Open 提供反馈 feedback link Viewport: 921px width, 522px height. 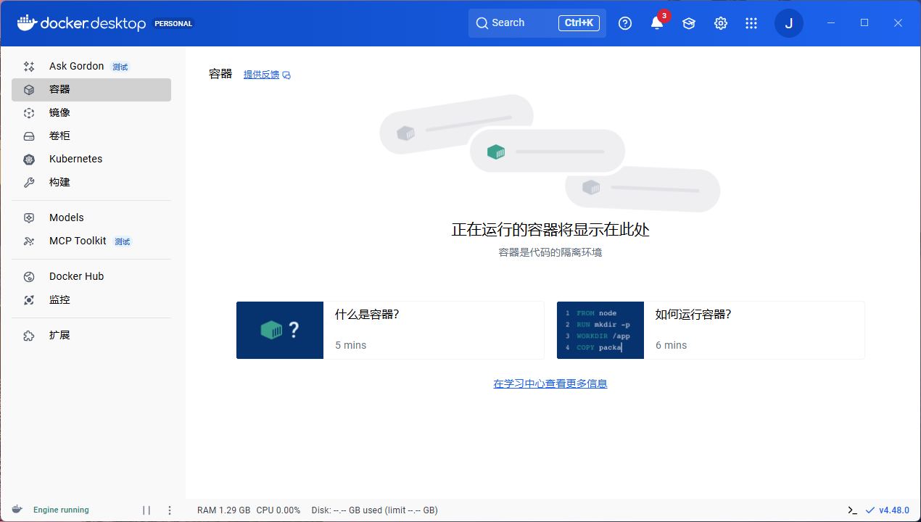pos(261,74)
